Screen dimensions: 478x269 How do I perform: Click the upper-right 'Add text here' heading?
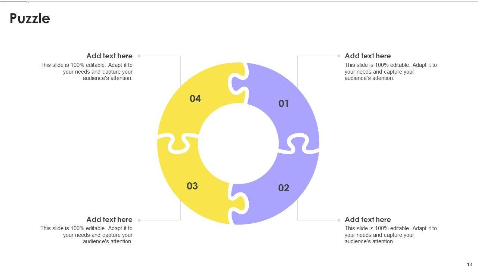click(x=367, y=56)
